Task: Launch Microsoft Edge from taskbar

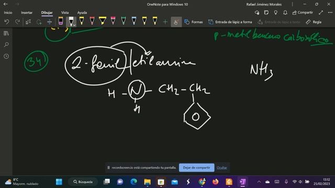Action: pyautogui.click(x=134, y=182)
